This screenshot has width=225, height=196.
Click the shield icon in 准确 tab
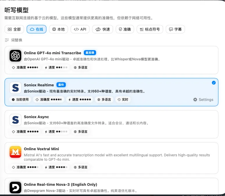point(121,29)
